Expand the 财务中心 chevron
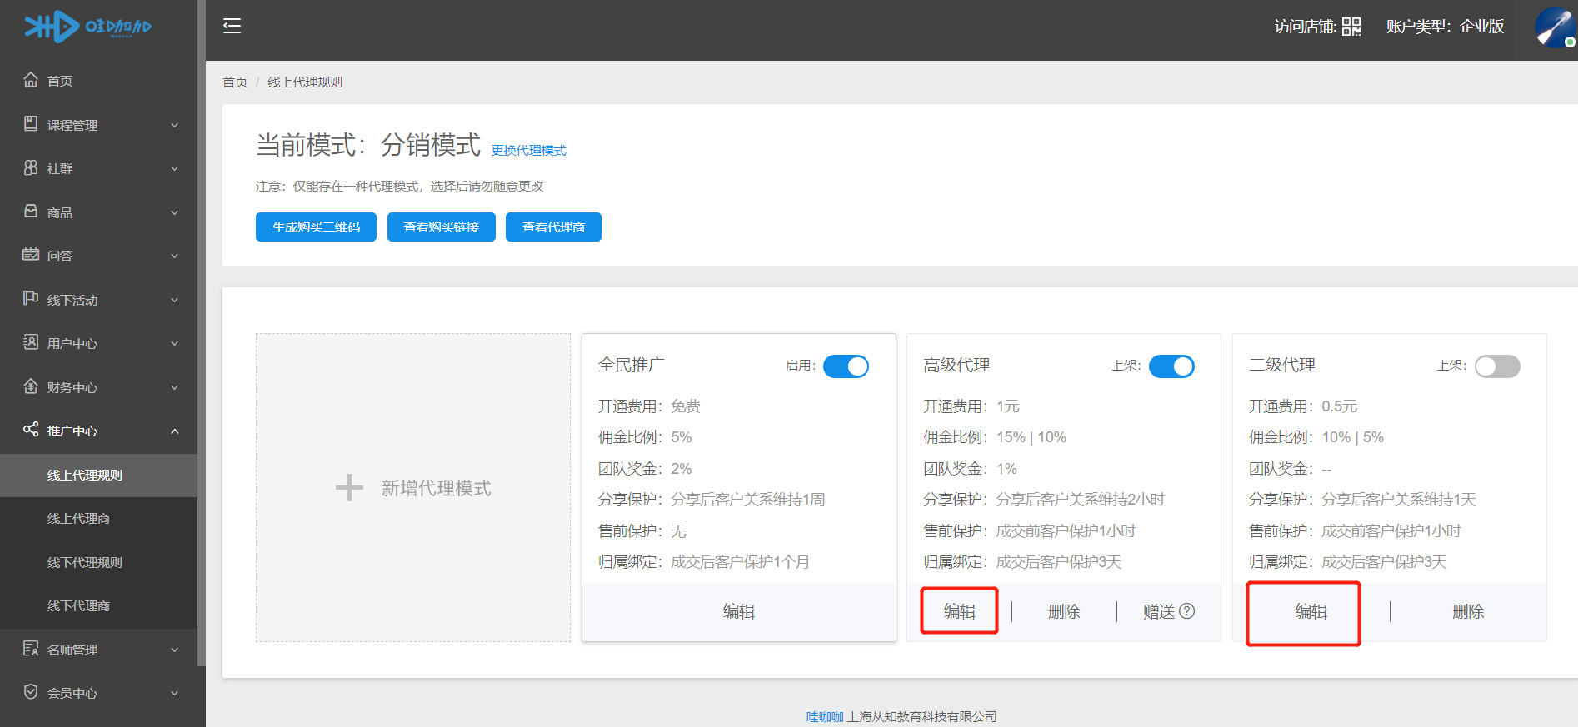Viewport: 1578px width, 727px height. coord(175,387)
